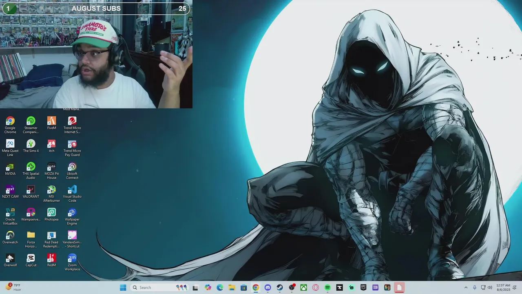Screen dimensions: 522x294
Task: Open network and volume quick settings
Action: click(x=487, y=287)
